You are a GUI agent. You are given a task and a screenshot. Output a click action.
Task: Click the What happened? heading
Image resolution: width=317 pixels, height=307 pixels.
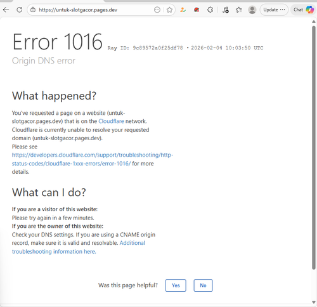click(x=54, y=96)
